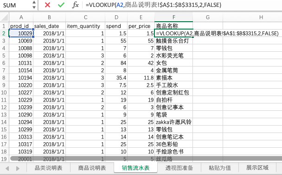Select column F header
This screenshot has height=175, width=282.
coord(174,17)
